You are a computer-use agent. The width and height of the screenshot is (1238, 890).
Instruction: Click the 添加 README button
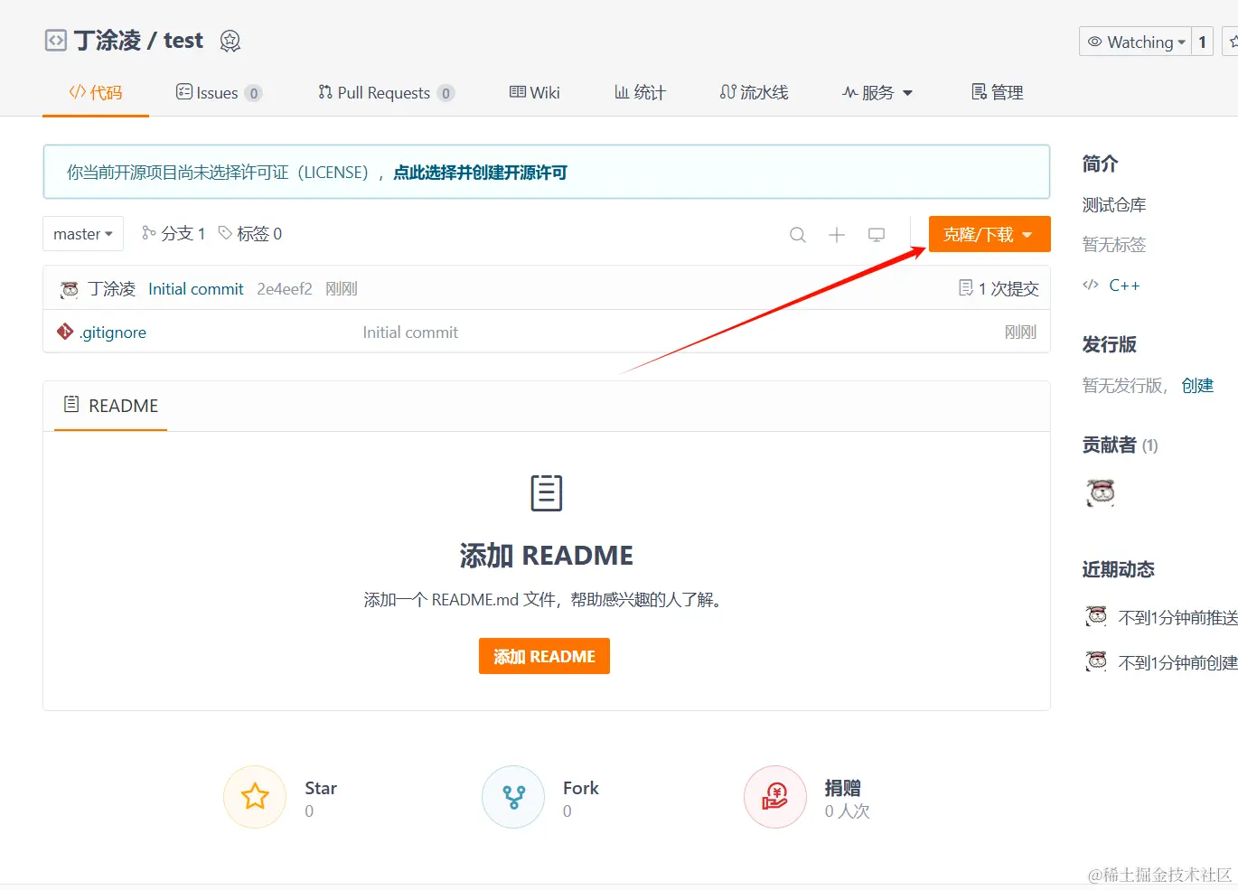pyautogui.click(x=544, y=656)
